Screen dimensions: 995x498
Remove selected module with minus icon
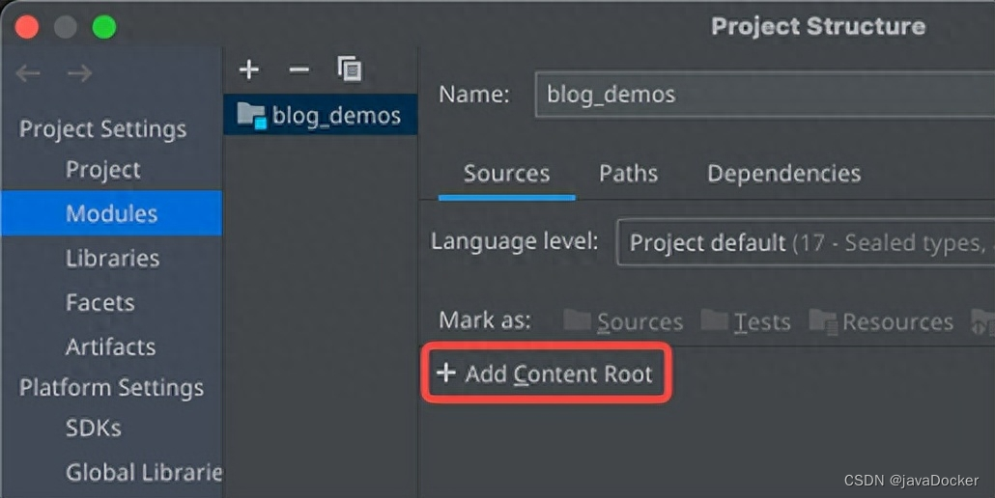click(x=298, y=69)
